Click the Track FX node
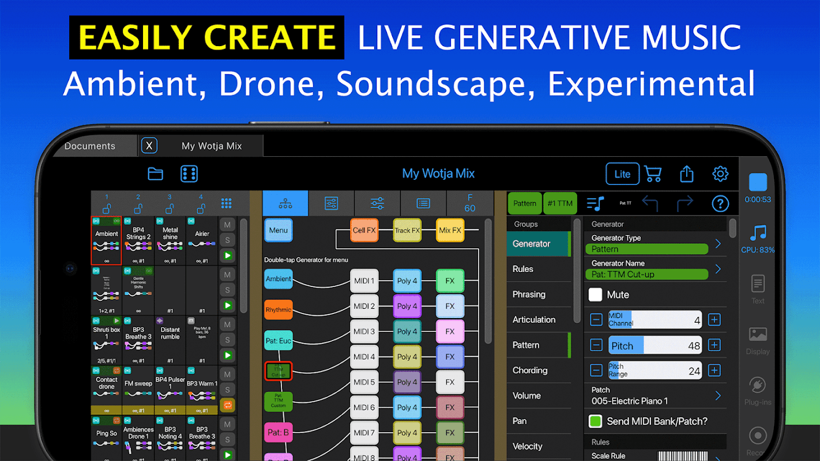Image resolution: width=820 pixels, height=461 pixels. [x=407, y=231]
